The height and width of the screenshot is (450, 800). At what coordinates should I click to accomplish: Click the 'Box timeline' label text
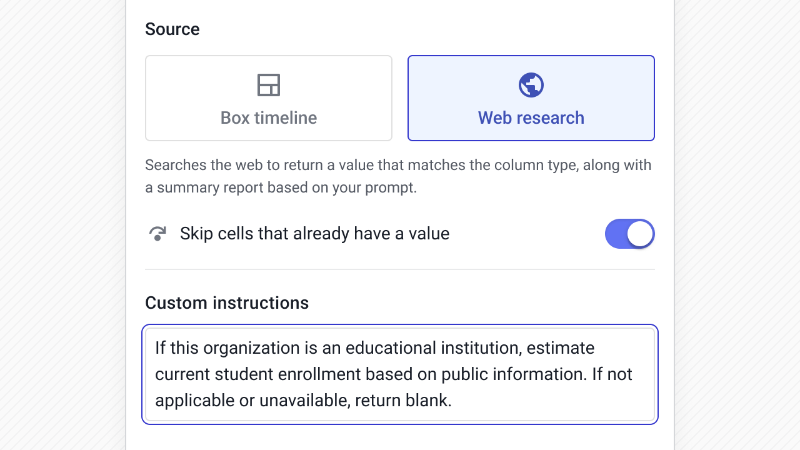(269, 118)
